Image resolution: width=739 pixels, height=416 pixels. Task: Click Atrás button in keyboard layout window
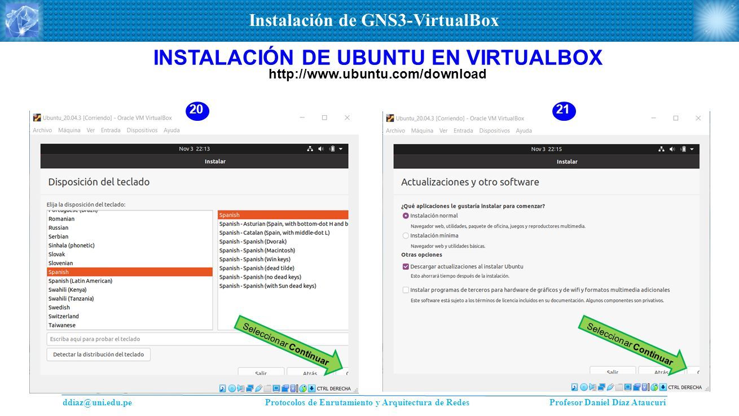click(310, 373)
